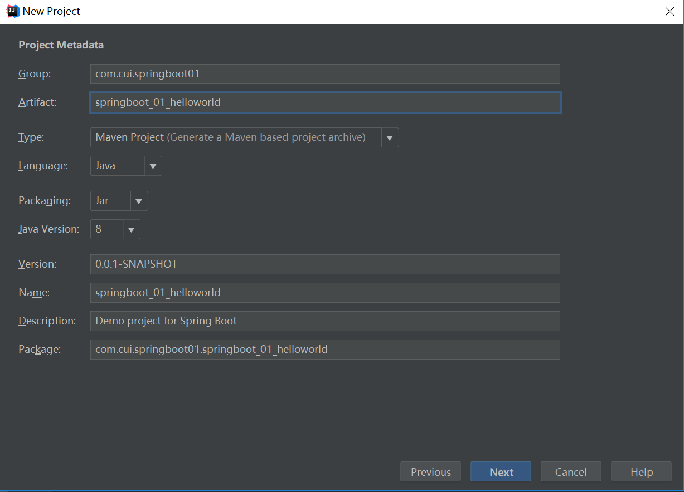
Task: Close the New Project dialog window
Action: [670, 12]
